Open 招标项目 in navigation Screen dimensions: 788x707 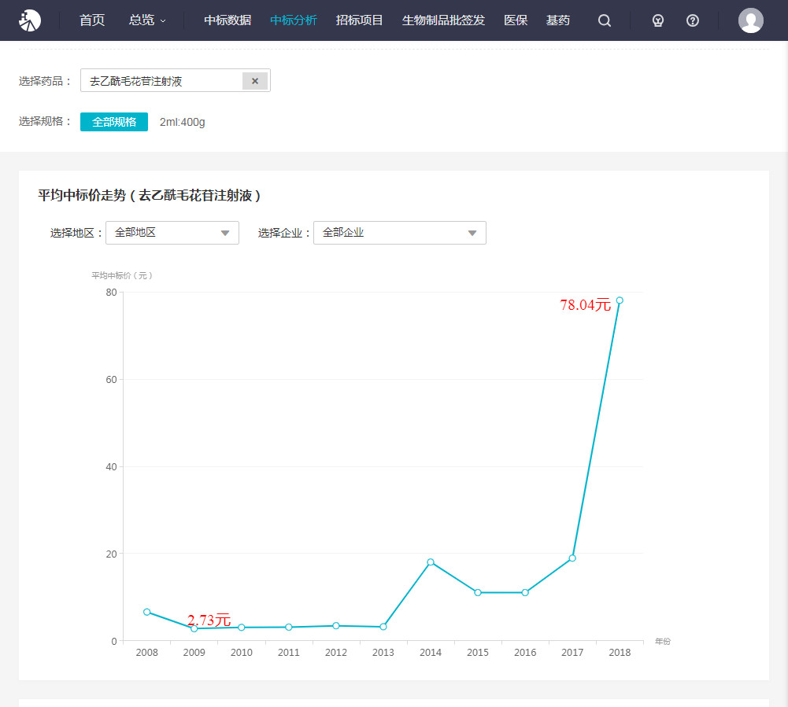click(x=359, y=20)
